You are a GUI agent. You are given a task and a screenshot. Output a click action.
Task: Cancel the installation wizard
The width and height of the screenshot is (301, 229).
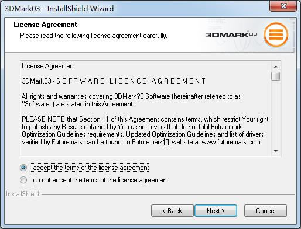tap(265, 211)
